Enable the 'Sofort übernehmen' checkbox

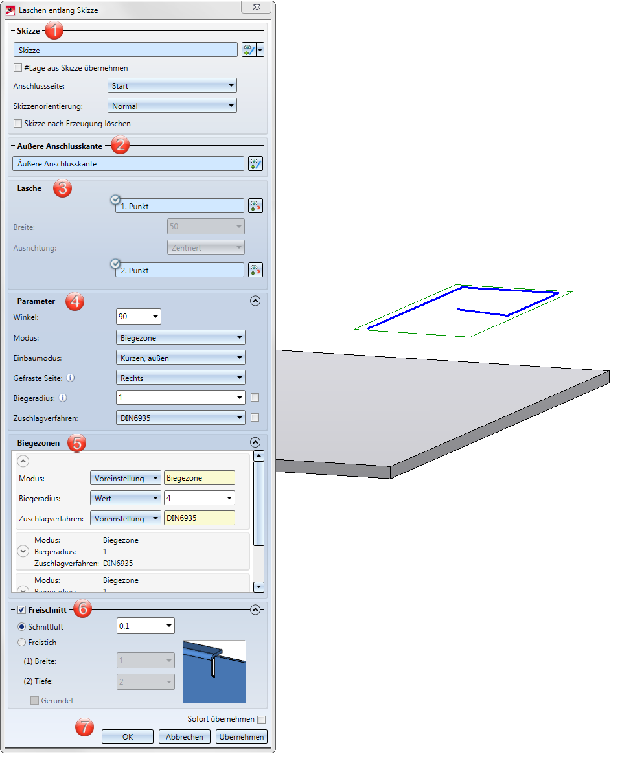click(261, 720)
